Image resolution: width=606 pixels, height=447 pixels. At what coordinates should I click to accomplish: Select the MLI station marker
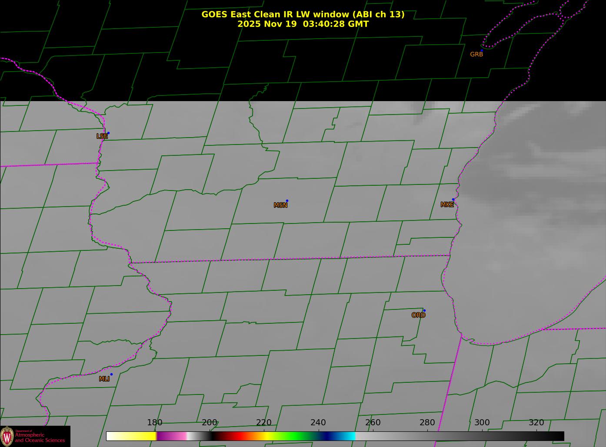111,375
